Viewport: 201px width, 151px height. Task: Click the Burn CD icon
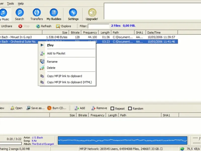click(49, 108)
